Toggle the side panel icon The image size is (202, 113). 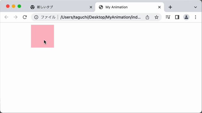(x=177, y=17)
